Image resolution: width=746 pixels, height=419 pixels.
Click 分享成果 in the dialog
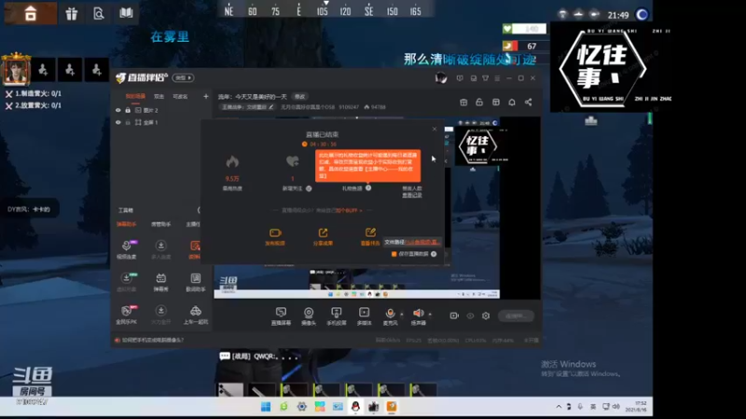pyautogui.click(x=323, y=237)
